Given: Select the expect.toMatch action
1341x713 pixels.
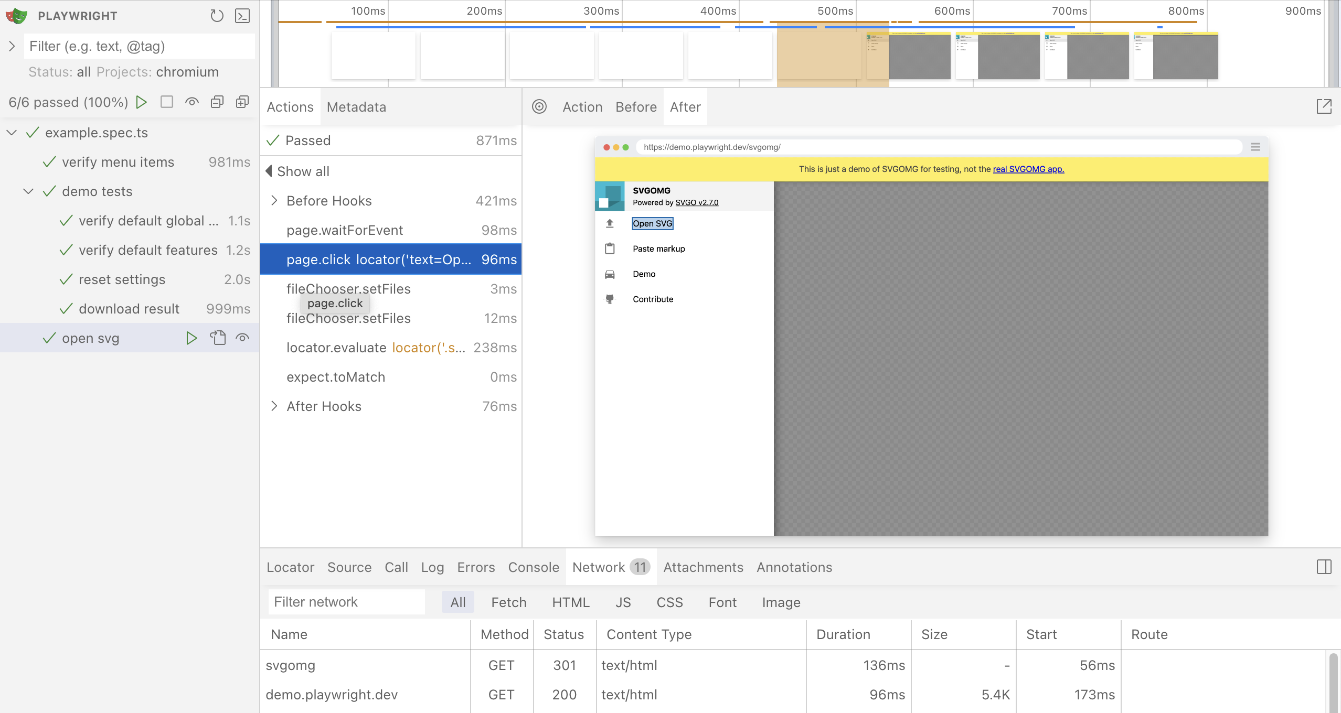Looking at the screenshot, I should [x=391, y=376].
